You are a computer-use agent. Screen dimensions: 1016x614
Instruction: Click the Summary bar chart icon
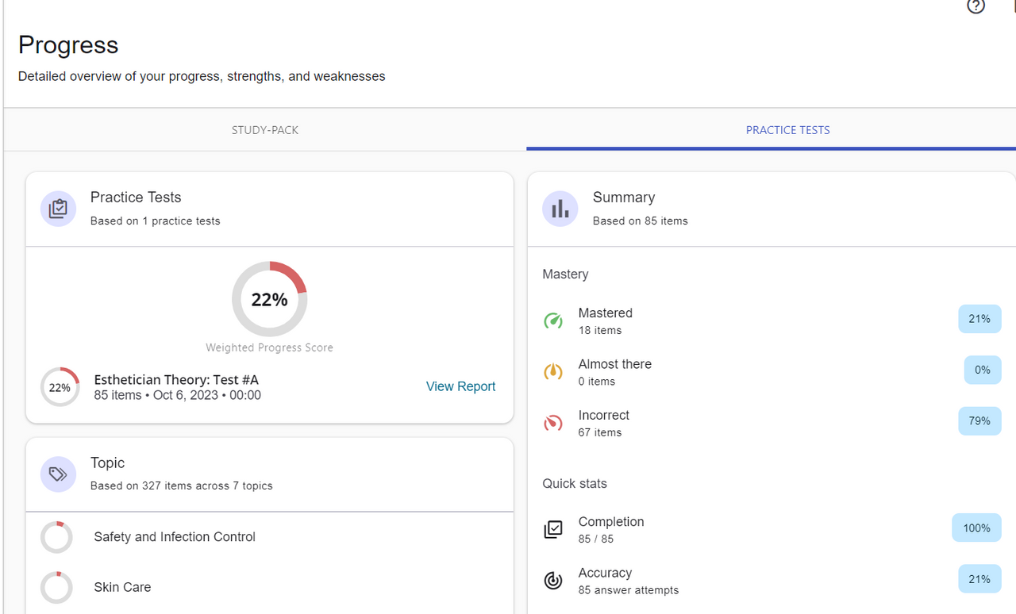[560, 209]
